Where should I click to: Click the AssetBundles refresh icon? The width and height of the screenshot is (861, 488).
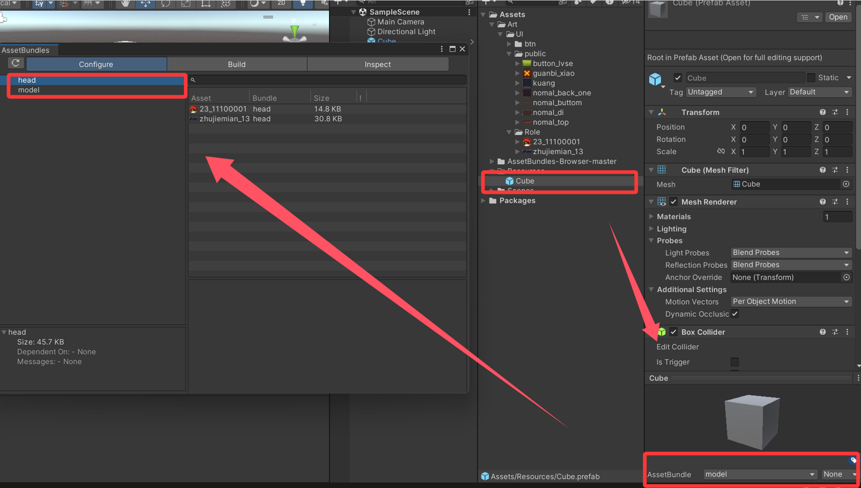coord(16,63)
